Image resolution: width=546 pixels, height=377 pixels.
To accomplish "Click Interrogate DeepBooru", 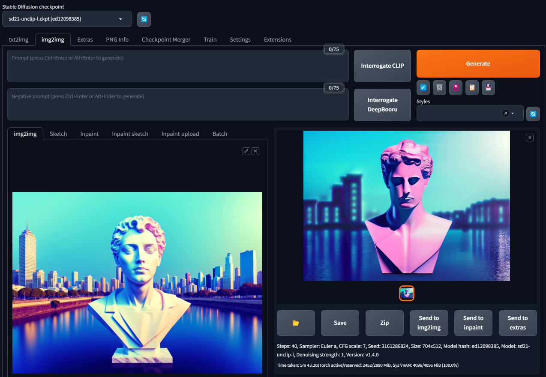I will click(x=382, y=105).
